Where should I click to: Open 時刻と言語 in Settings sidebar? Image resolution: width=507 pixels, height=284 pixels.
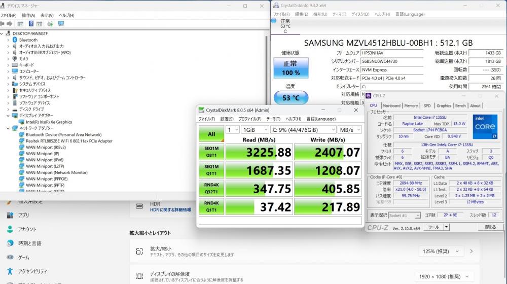click(29, 243)
